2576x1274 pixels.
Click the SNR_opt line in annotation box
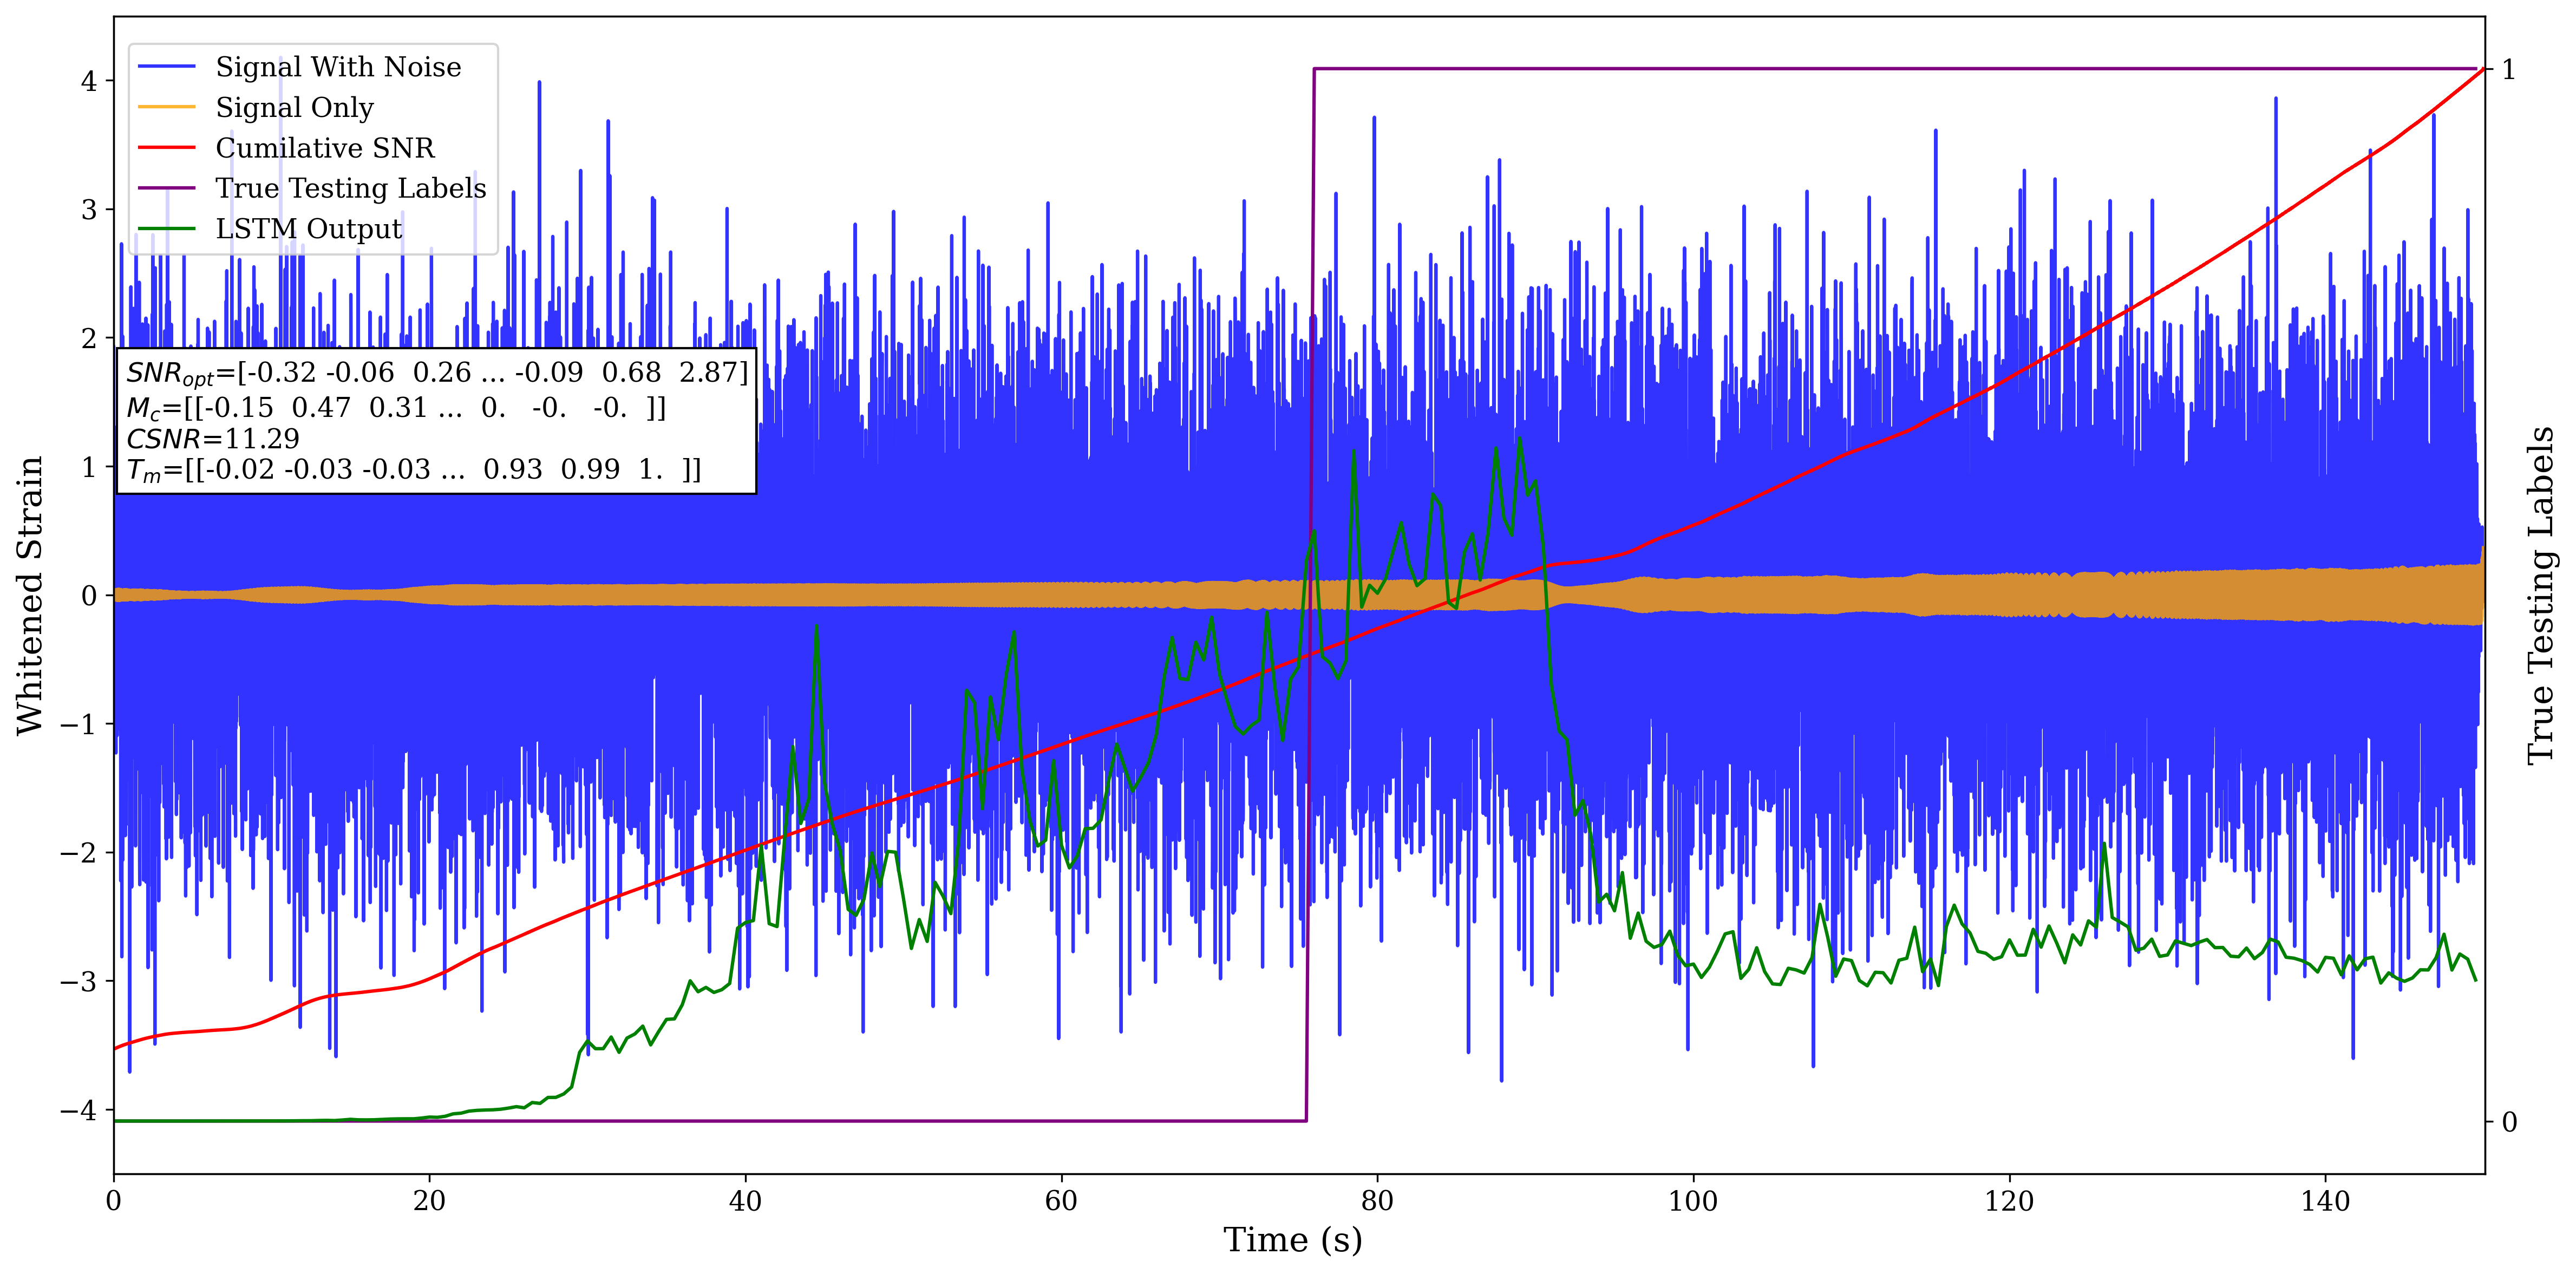point(436,373)
